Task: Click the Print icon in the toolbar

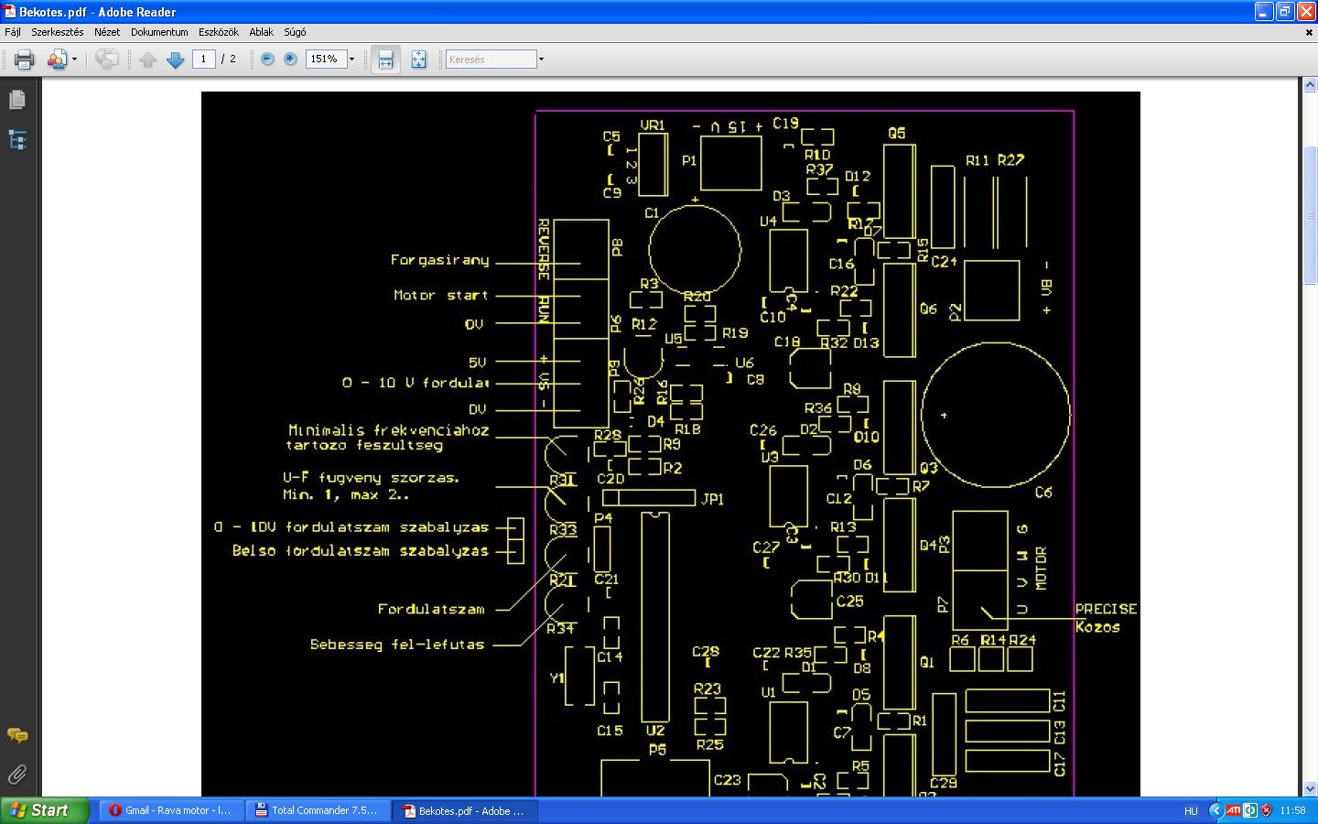Action: point(24,60)
